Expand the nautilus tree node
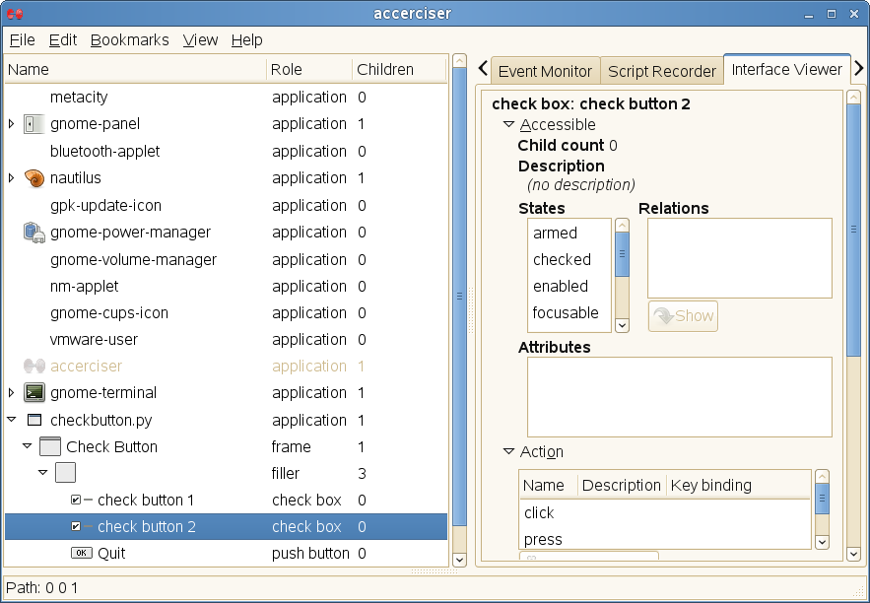 (x=11, y=178)
